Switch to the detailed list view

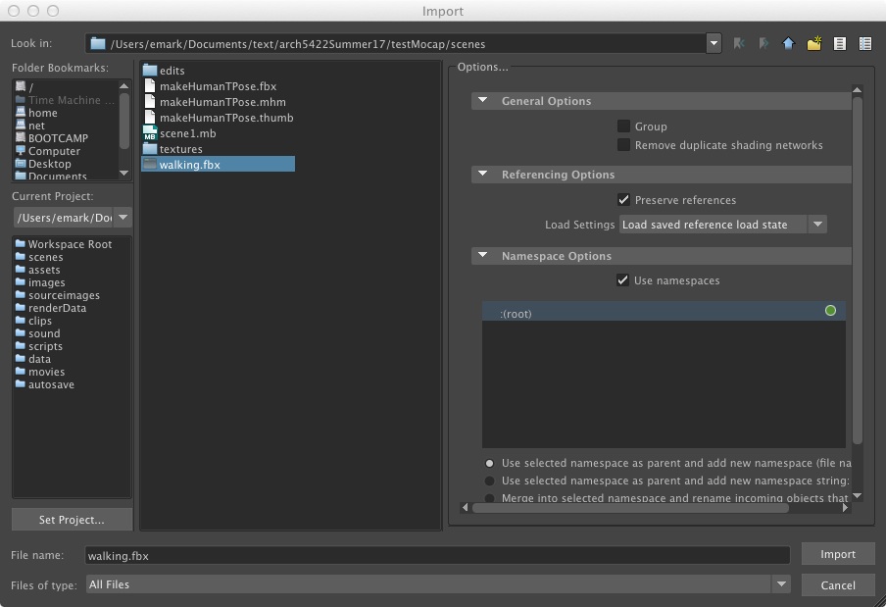tap(863, 43)
